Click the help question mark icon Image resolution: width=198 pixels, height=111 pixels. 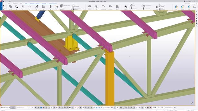(x=184, y=1)
